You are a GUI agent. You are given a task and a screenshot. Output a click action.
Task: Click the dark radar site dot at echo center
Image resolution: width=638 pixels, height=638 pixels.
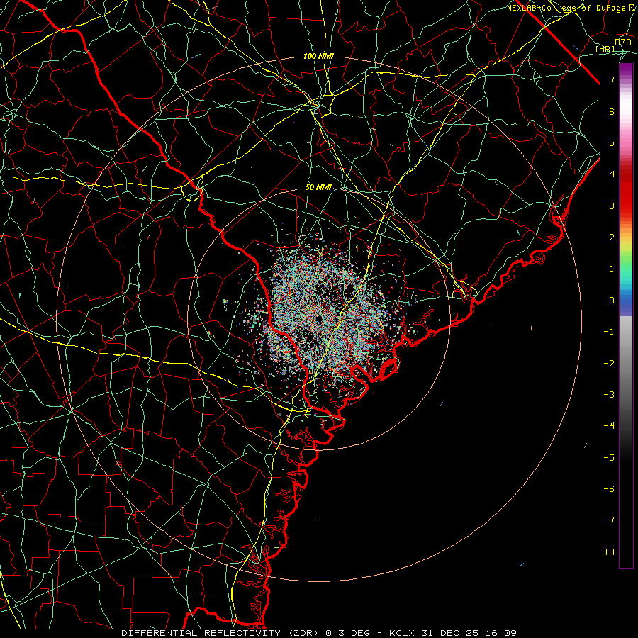point(318,318)
